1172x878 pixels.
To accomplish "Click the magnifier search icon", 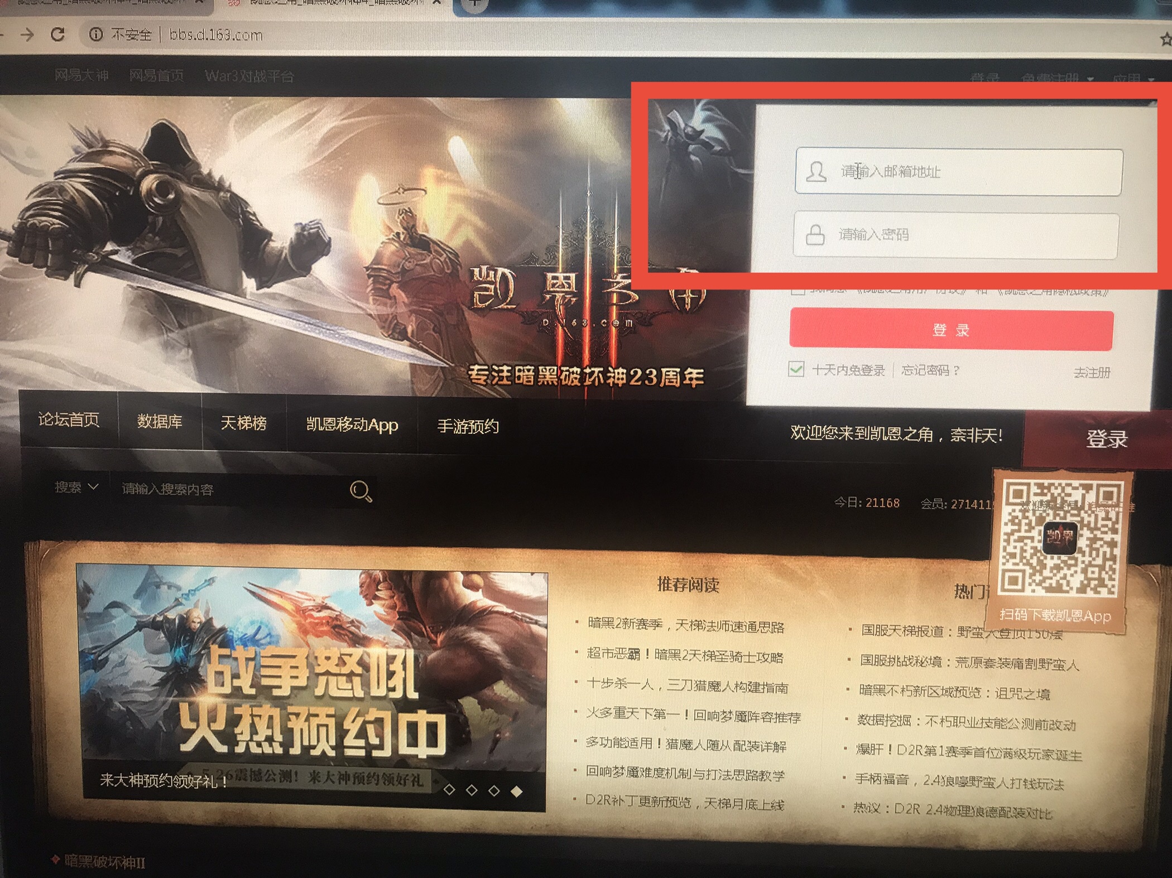I will [x=361, y=491].
